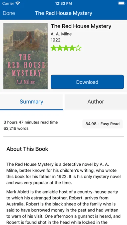Tap the battery icon in status bar
This screenshot has height=225, width=127.
121,3
